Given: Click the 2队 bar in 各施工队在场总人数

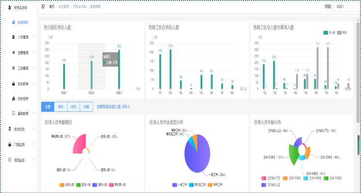Looking at the screenshot, I should pos(170,69).
